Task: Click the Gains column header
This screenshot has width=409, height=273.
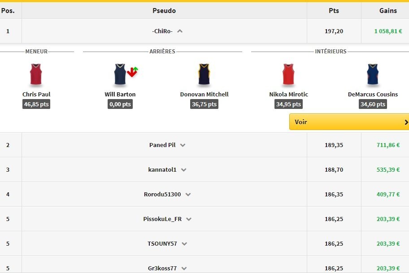Action: (x=388, y=11)
